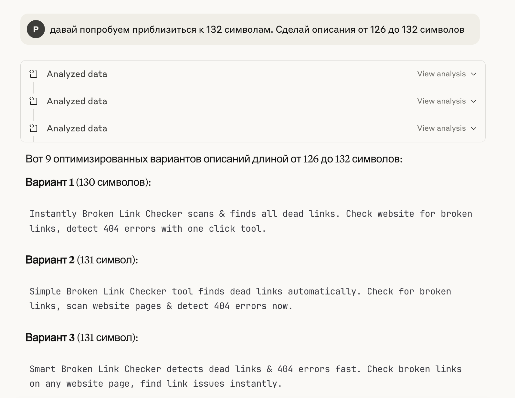
Task: Expand the first View analysis chevron
Action: tap(474, 74)
